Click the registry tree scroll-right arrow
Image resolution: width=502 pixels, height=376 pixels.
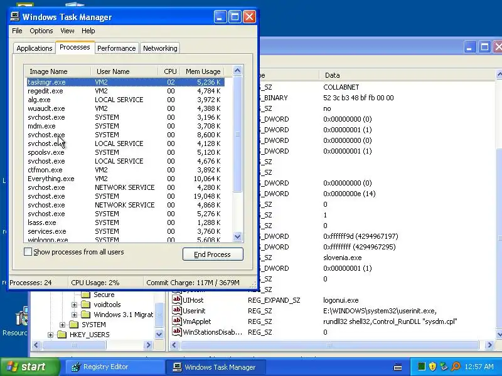coord(148,345)
